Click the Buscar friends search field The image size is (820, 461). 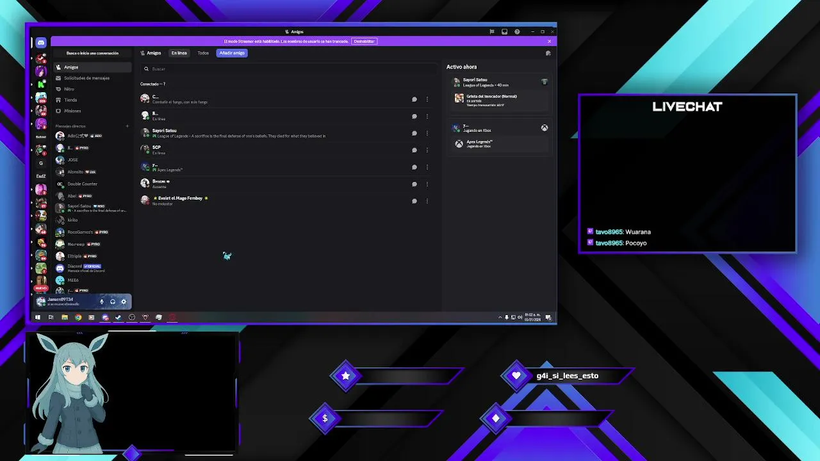288,69
